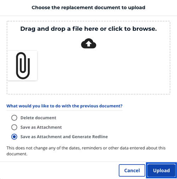Viewport: 177px width, 179px height.
Task: Click the paperclip attachment icon
Action: point(23,66)
